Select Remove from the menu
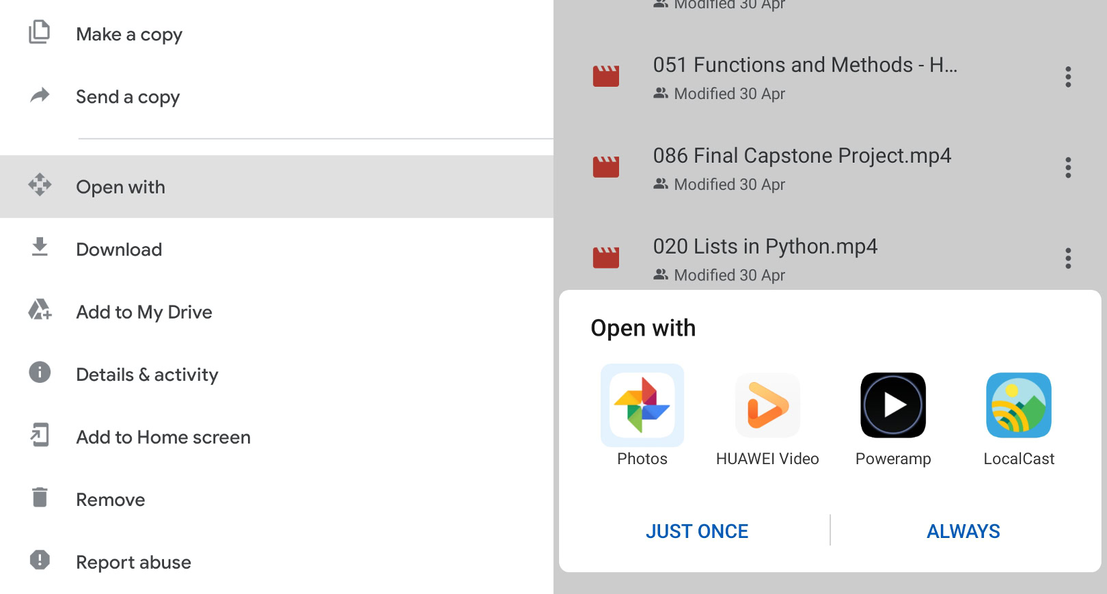This screenshot has width=1107, height=594. click(111, 500)
